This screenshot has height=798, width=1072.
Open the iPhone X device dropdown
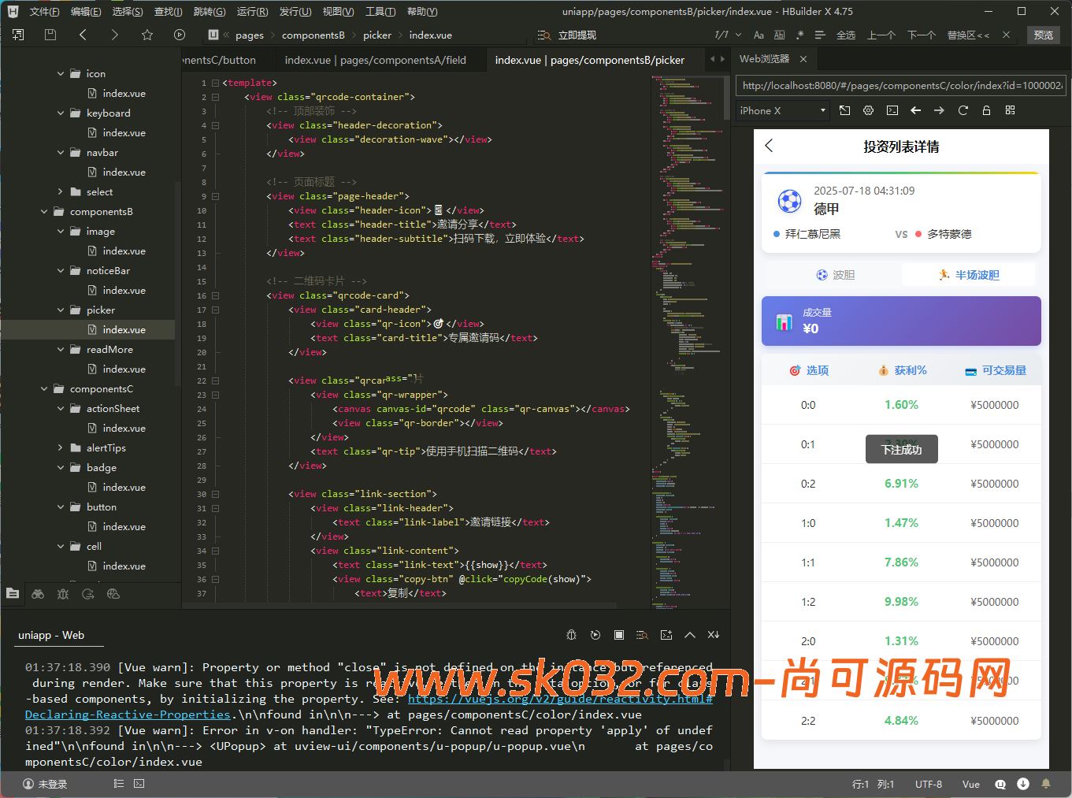point(781,110)
